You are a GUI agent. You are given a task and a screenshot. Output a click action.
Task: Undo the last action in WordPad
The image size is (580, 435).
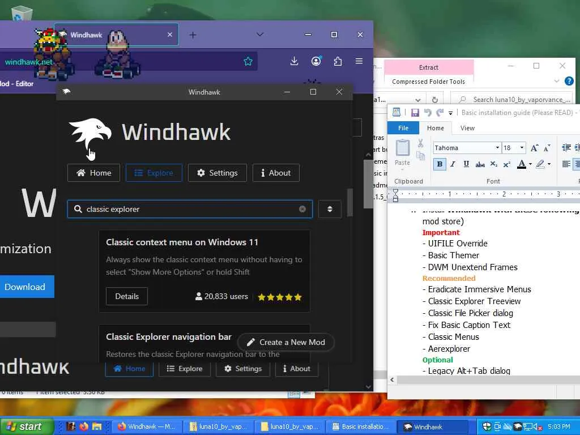coord(428,113)
